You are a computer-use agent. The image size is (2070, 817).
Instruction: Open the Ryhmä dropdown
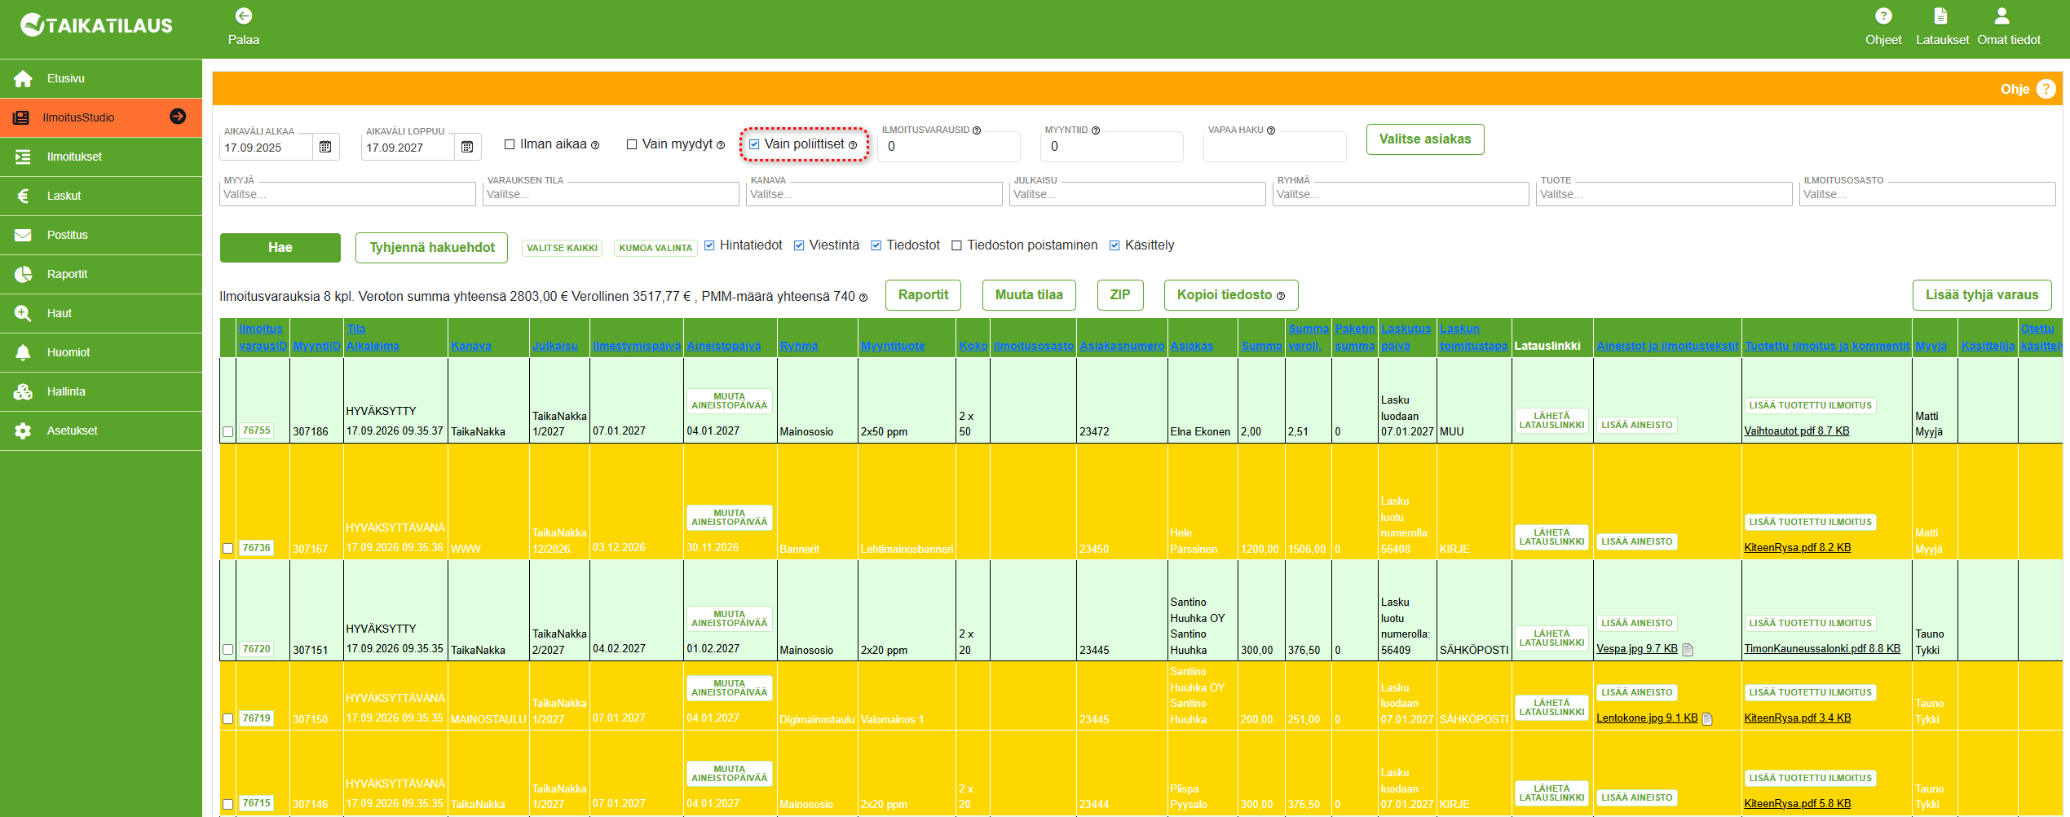coord(1401,194)
